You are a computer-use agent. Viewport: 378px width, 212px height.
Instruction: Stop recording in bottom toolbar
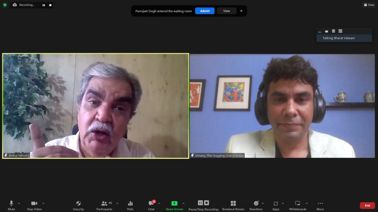point(206,203)
